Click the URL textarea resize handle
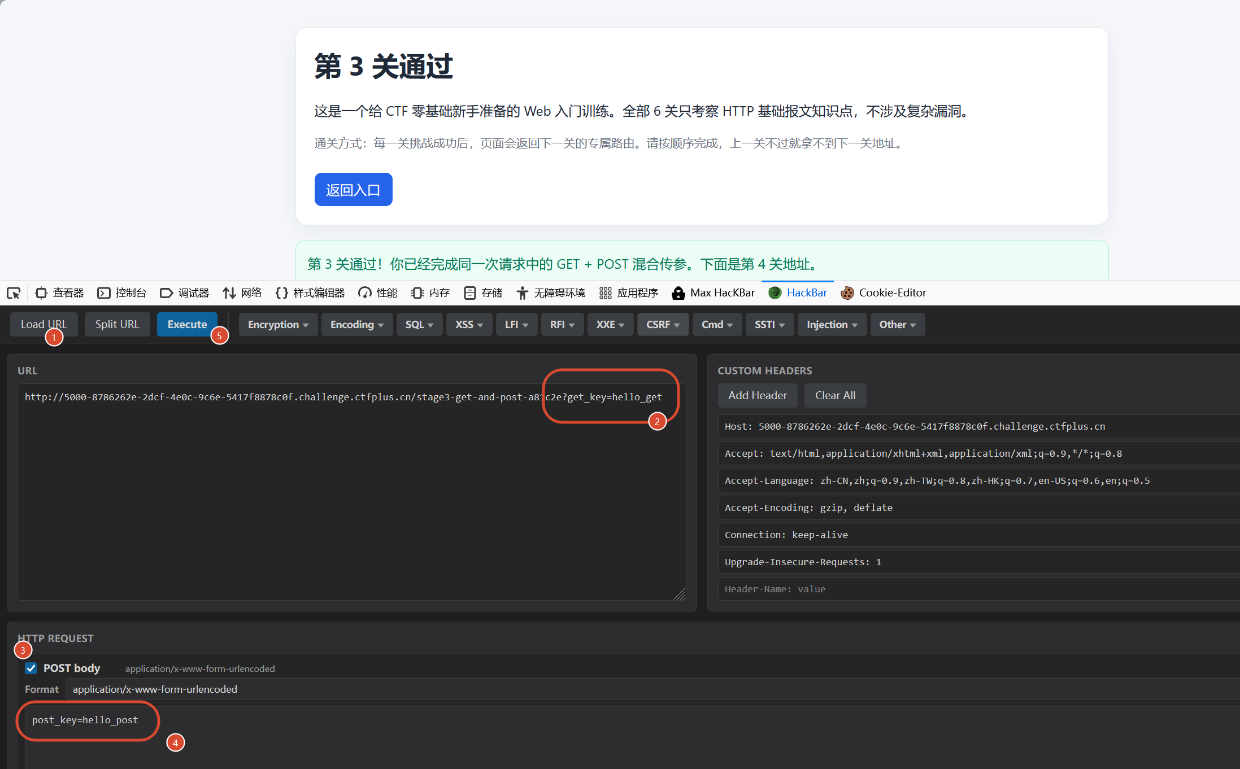The width and height of the screenshot is (1240, 769). [680, 594]
